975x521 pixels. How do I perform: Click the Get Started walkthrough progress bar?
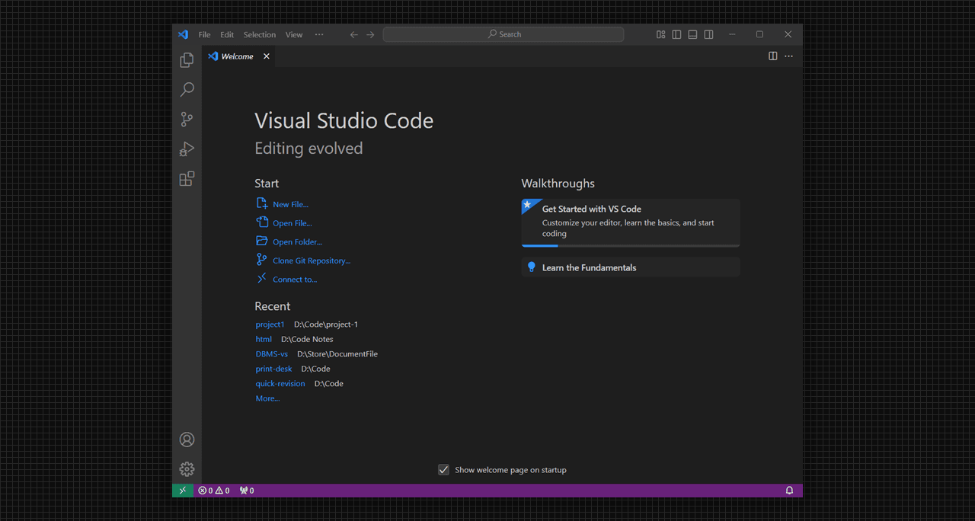630,245
